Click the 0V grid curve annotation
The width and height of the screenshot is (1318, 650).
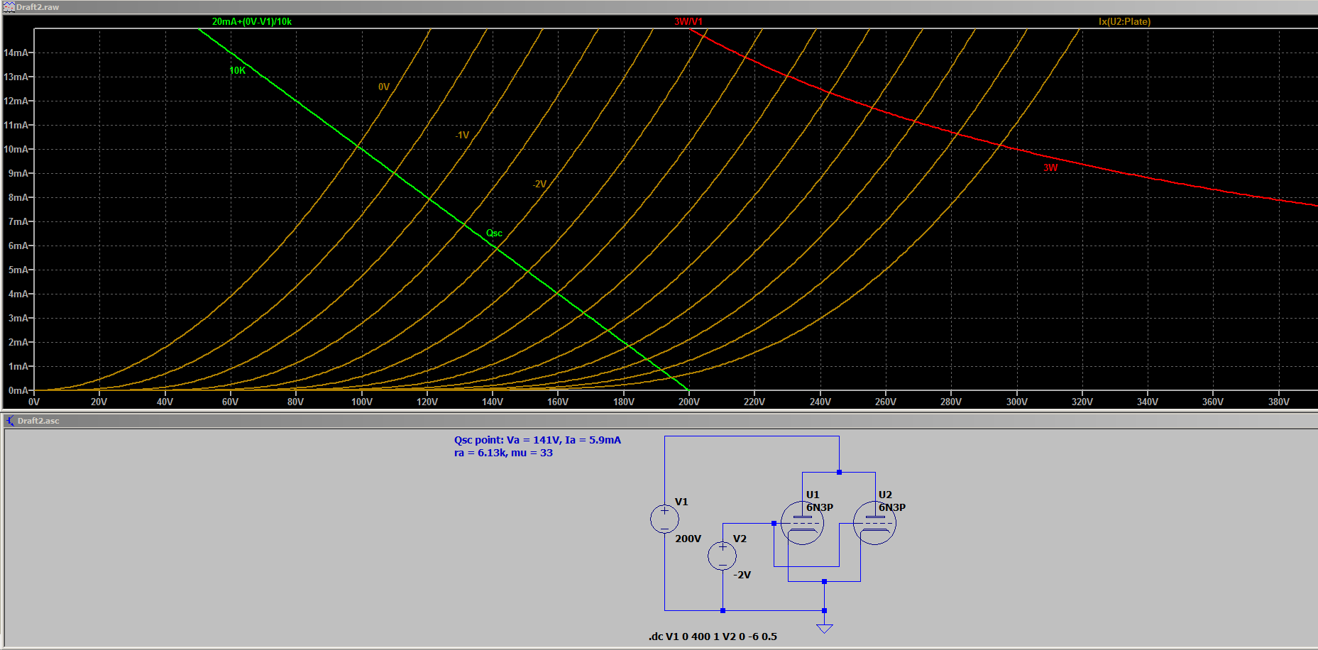click(x=384, y=87)
